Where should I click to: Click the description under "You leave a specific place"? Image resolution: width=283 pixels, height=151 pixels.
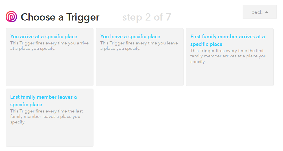139,46
